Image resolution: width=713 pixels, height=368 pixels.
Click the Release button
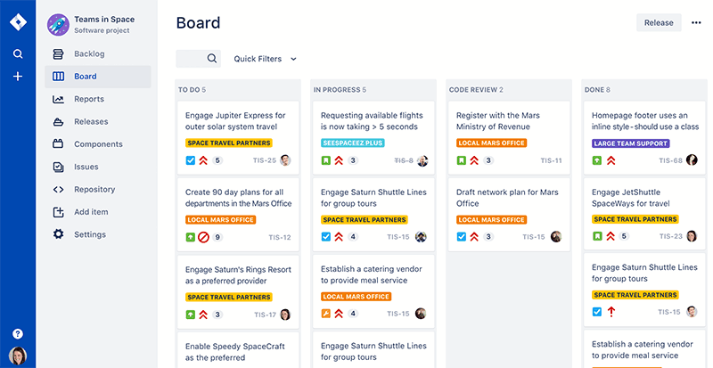[x=658, y=23]
